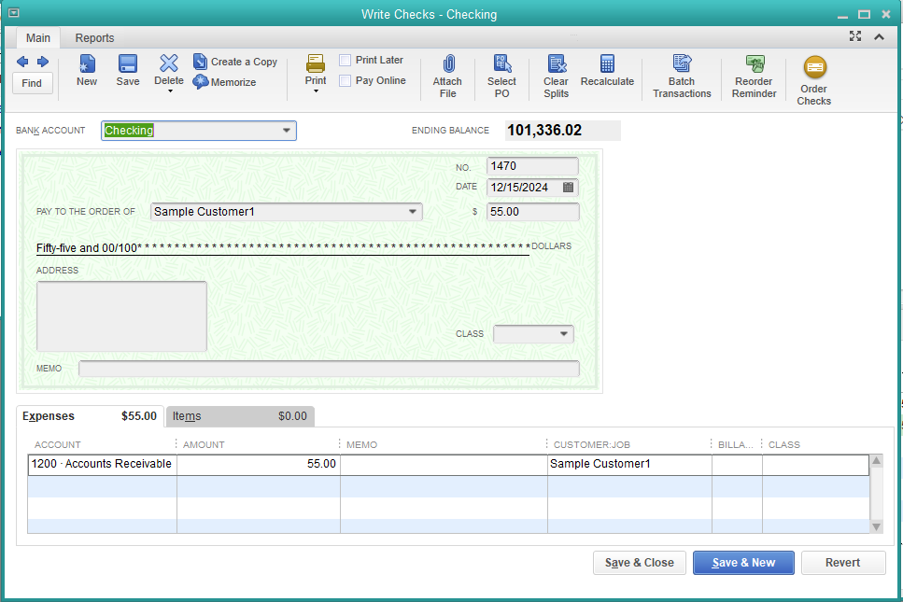Expand the Print dropdown arrow
903x602 pixels.
click(316, 91)
